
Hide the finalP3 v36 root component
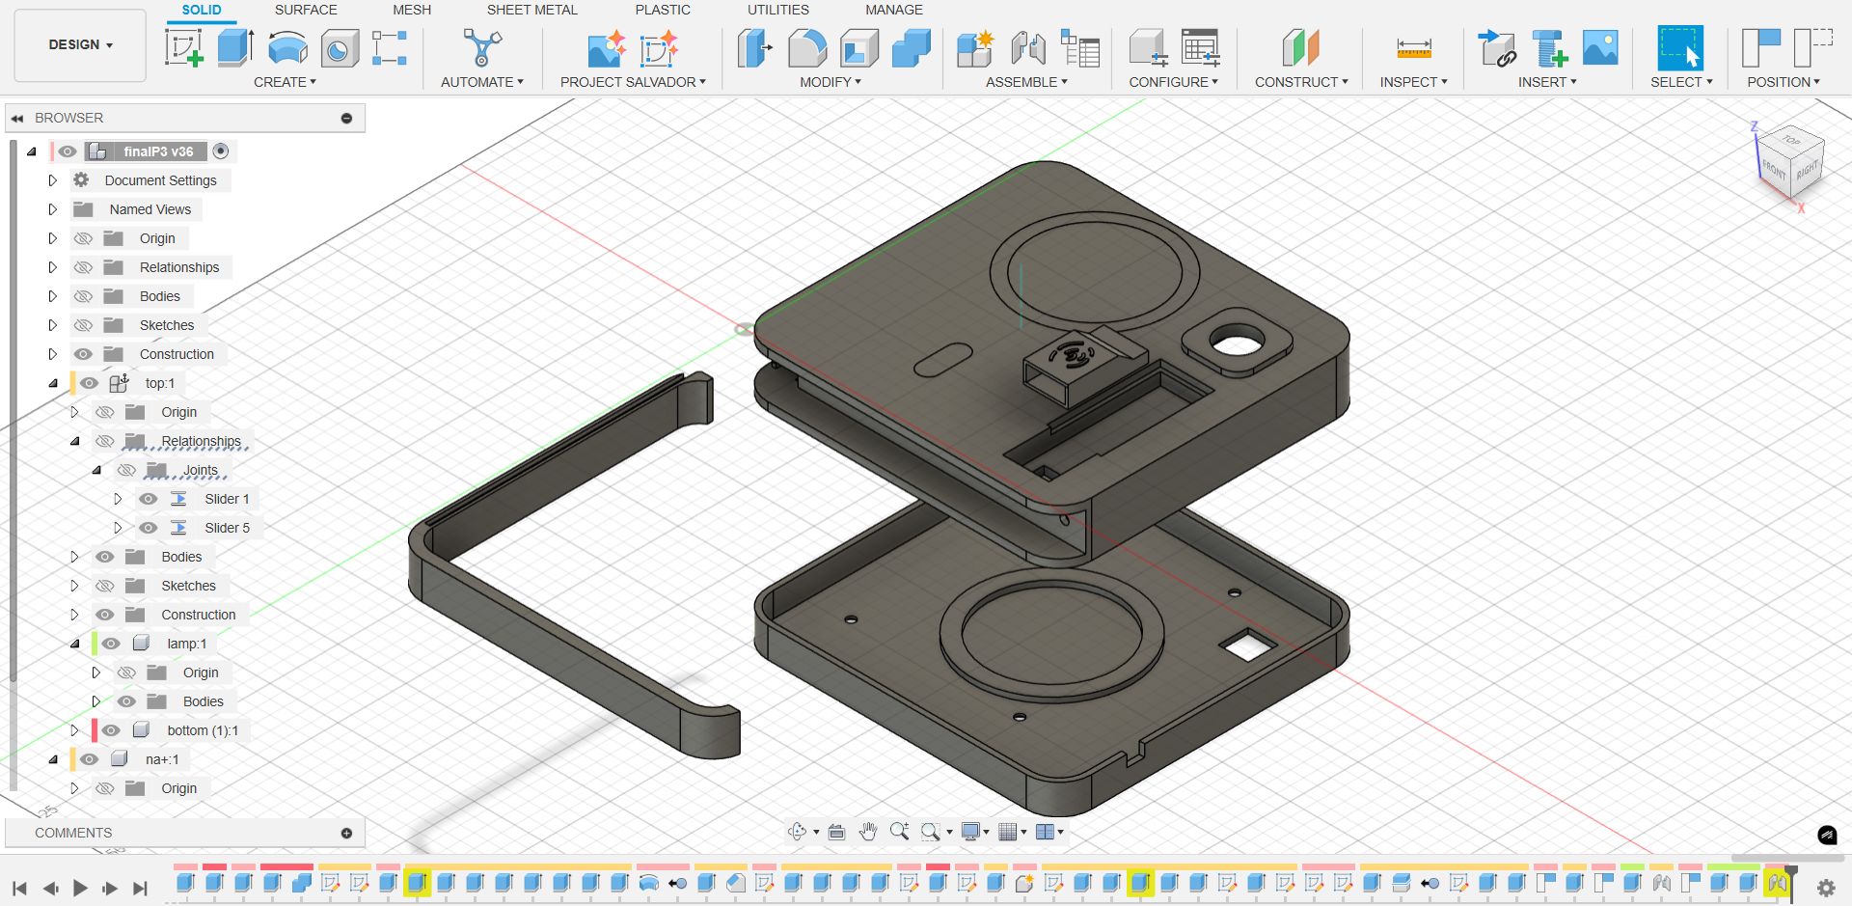[67, 151]
